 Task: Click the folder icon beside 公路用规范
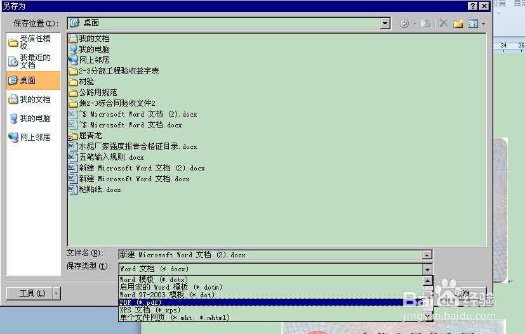73,93
